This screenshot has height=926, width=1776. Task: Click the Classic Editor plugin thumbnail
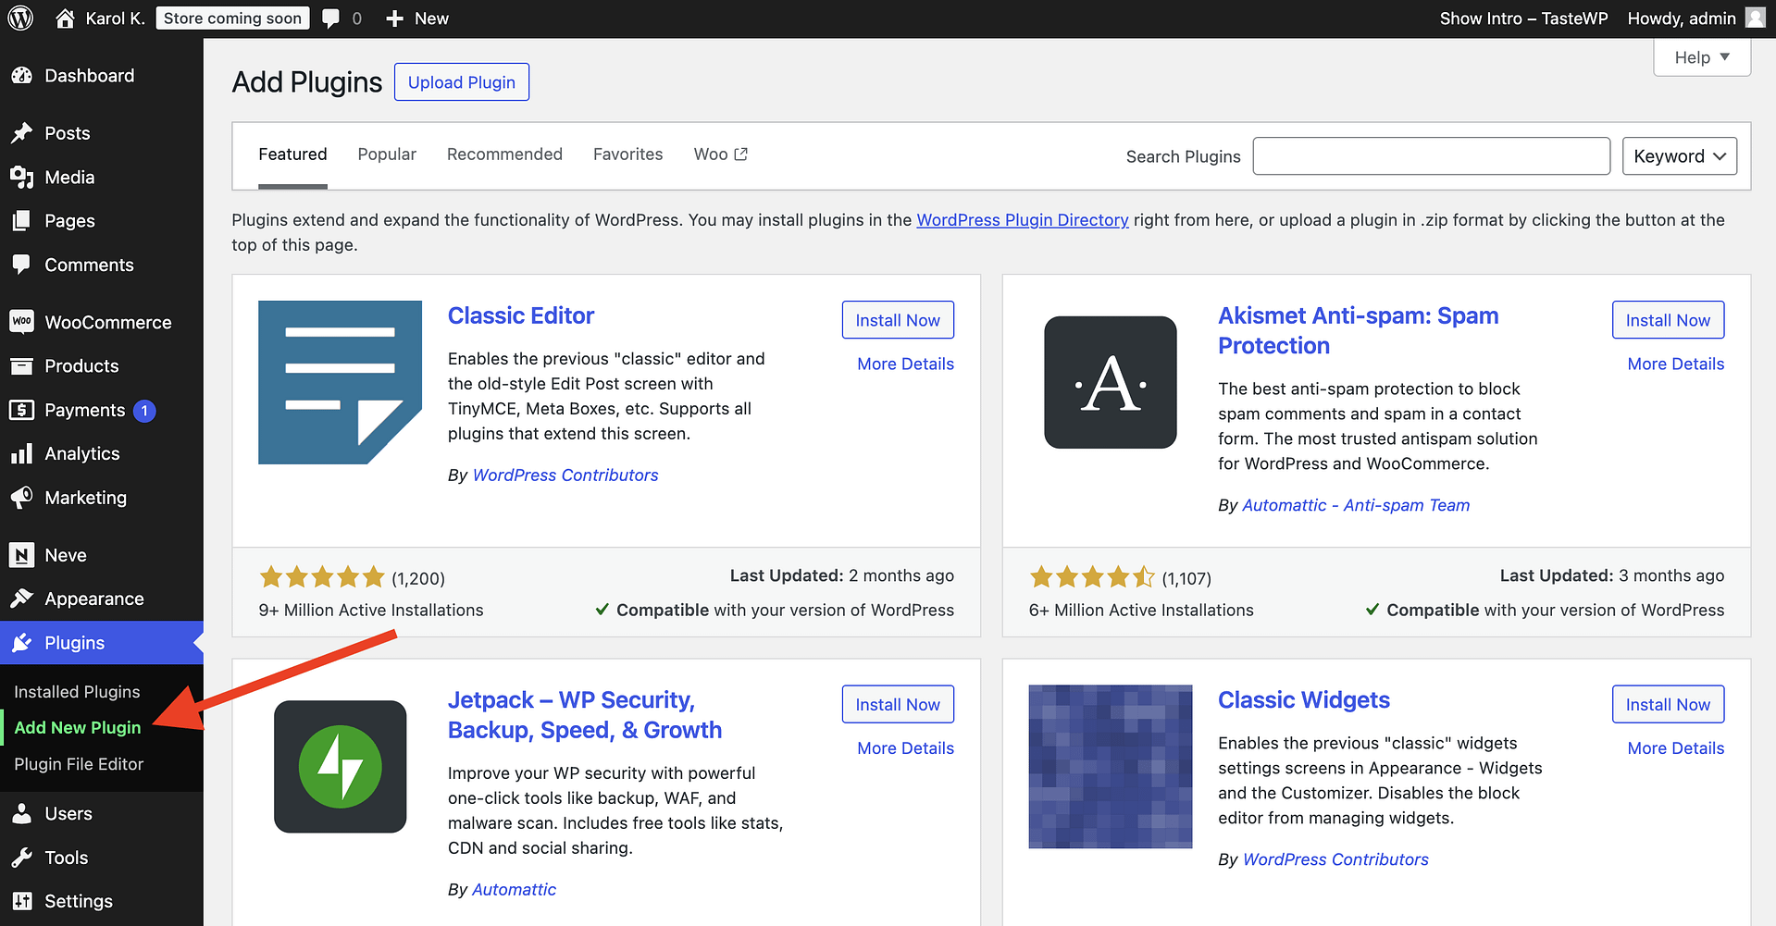coord(340,382)
